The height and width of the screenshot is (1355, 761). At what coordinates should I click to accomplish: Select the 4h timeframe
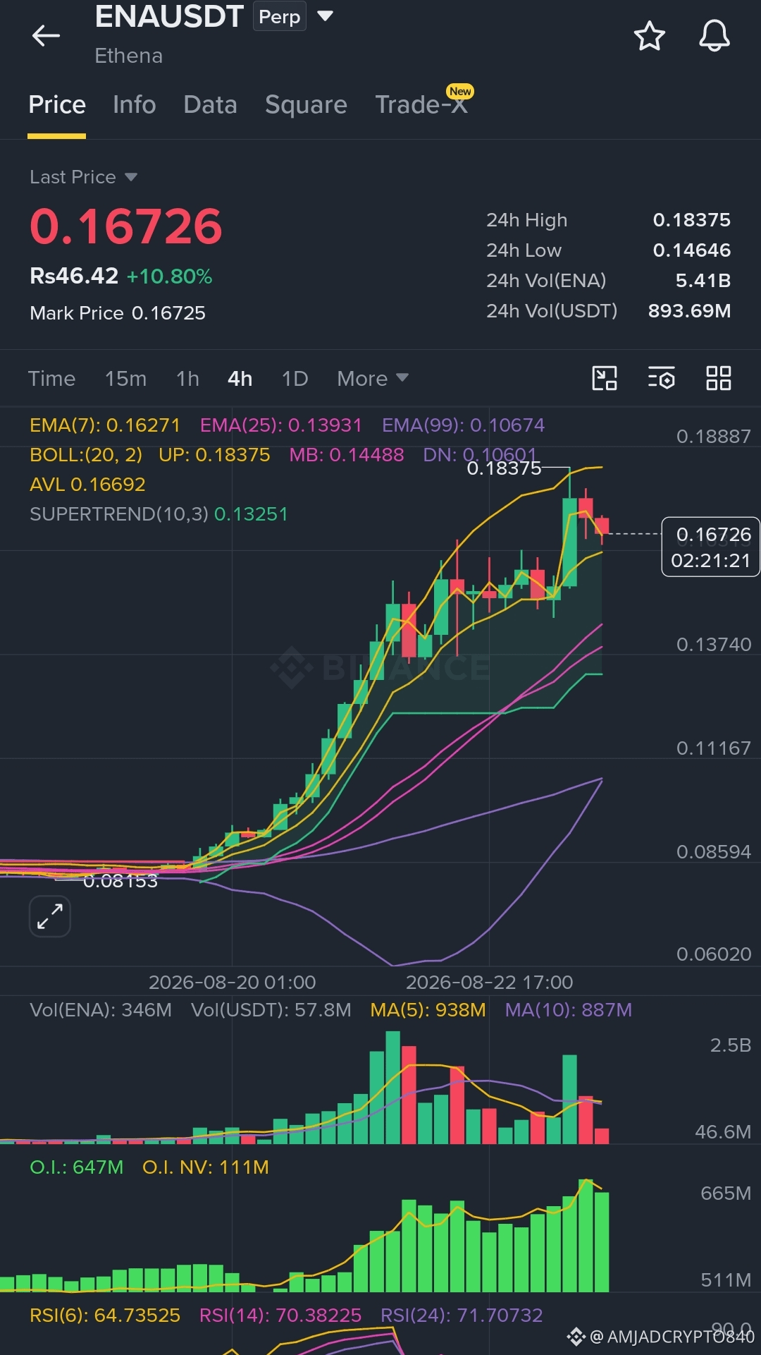click(240, 379)
